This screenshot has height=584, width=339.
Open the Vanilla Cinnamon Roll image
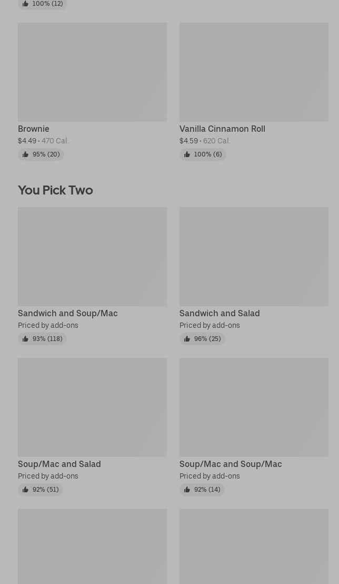[x=254, y=72]
